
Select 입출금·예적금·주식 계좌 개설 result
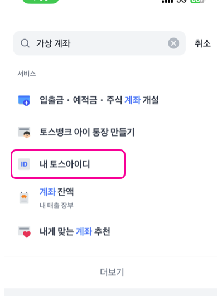[99, 100]
